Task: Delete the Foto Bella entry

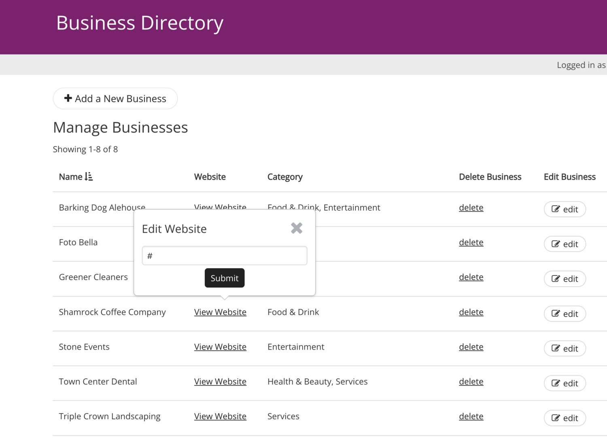Action: click(471, 242)
